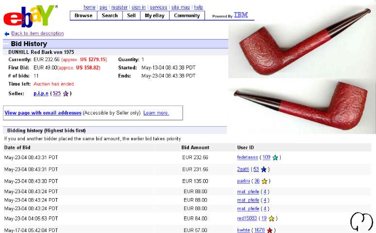Click the blue back arrow icon
The image size is (376, 233).
(x=7, y=34)
